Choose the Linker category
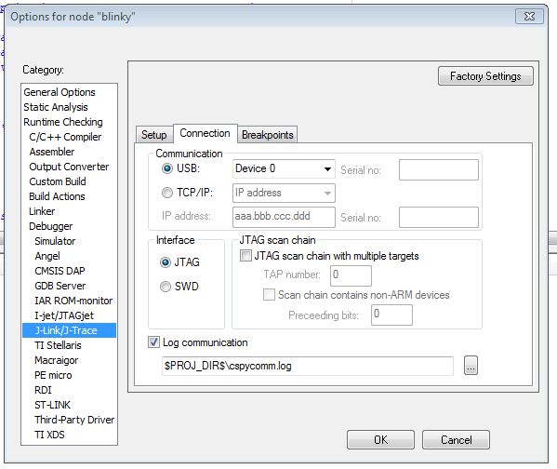The image size is (557, 469). point(42,211)
